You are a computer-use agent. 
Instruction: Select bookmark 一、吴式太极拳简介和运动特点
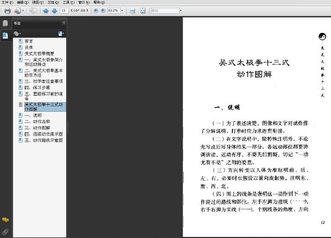[44, 62]
